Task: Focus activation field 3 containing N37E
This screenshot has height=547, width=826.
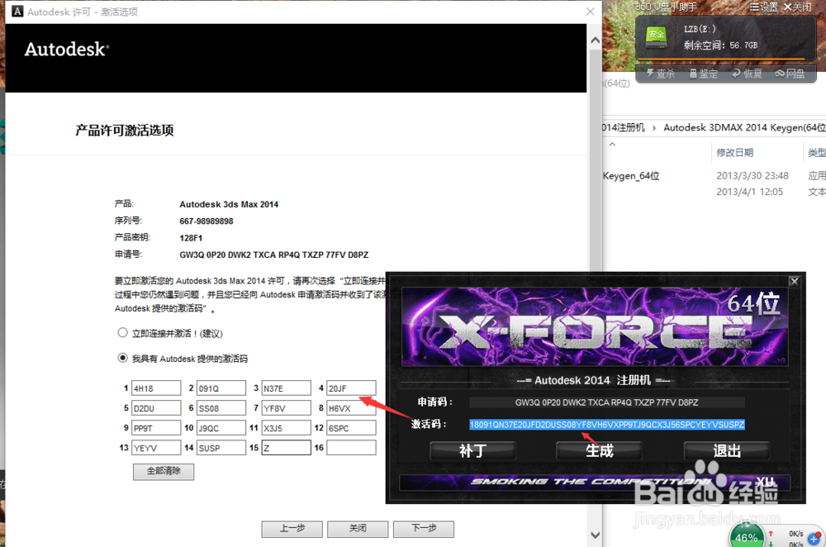Action: pyautogui.click(x=286, y=388)
